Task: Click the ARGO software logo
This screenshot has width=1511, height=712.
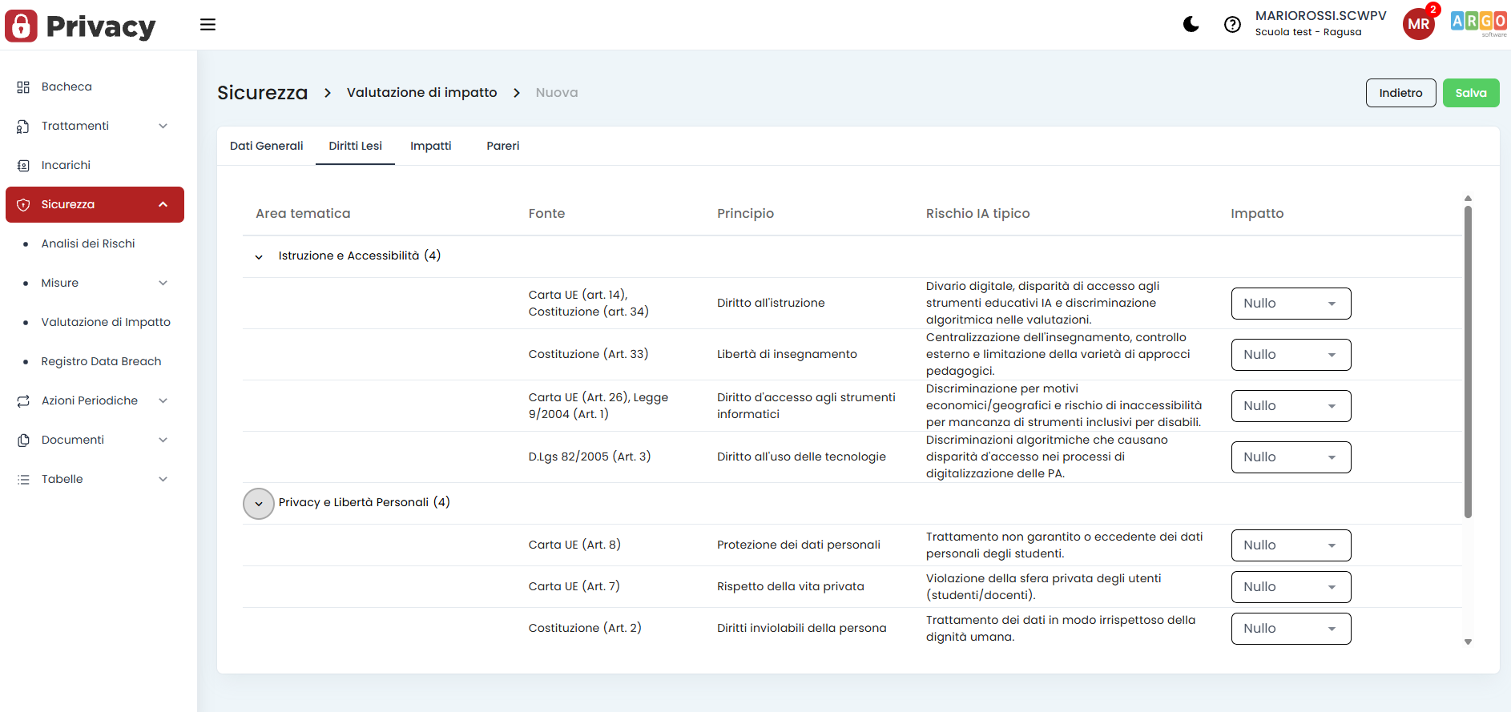Action: pyautogui.click(x=1478, y=22)
